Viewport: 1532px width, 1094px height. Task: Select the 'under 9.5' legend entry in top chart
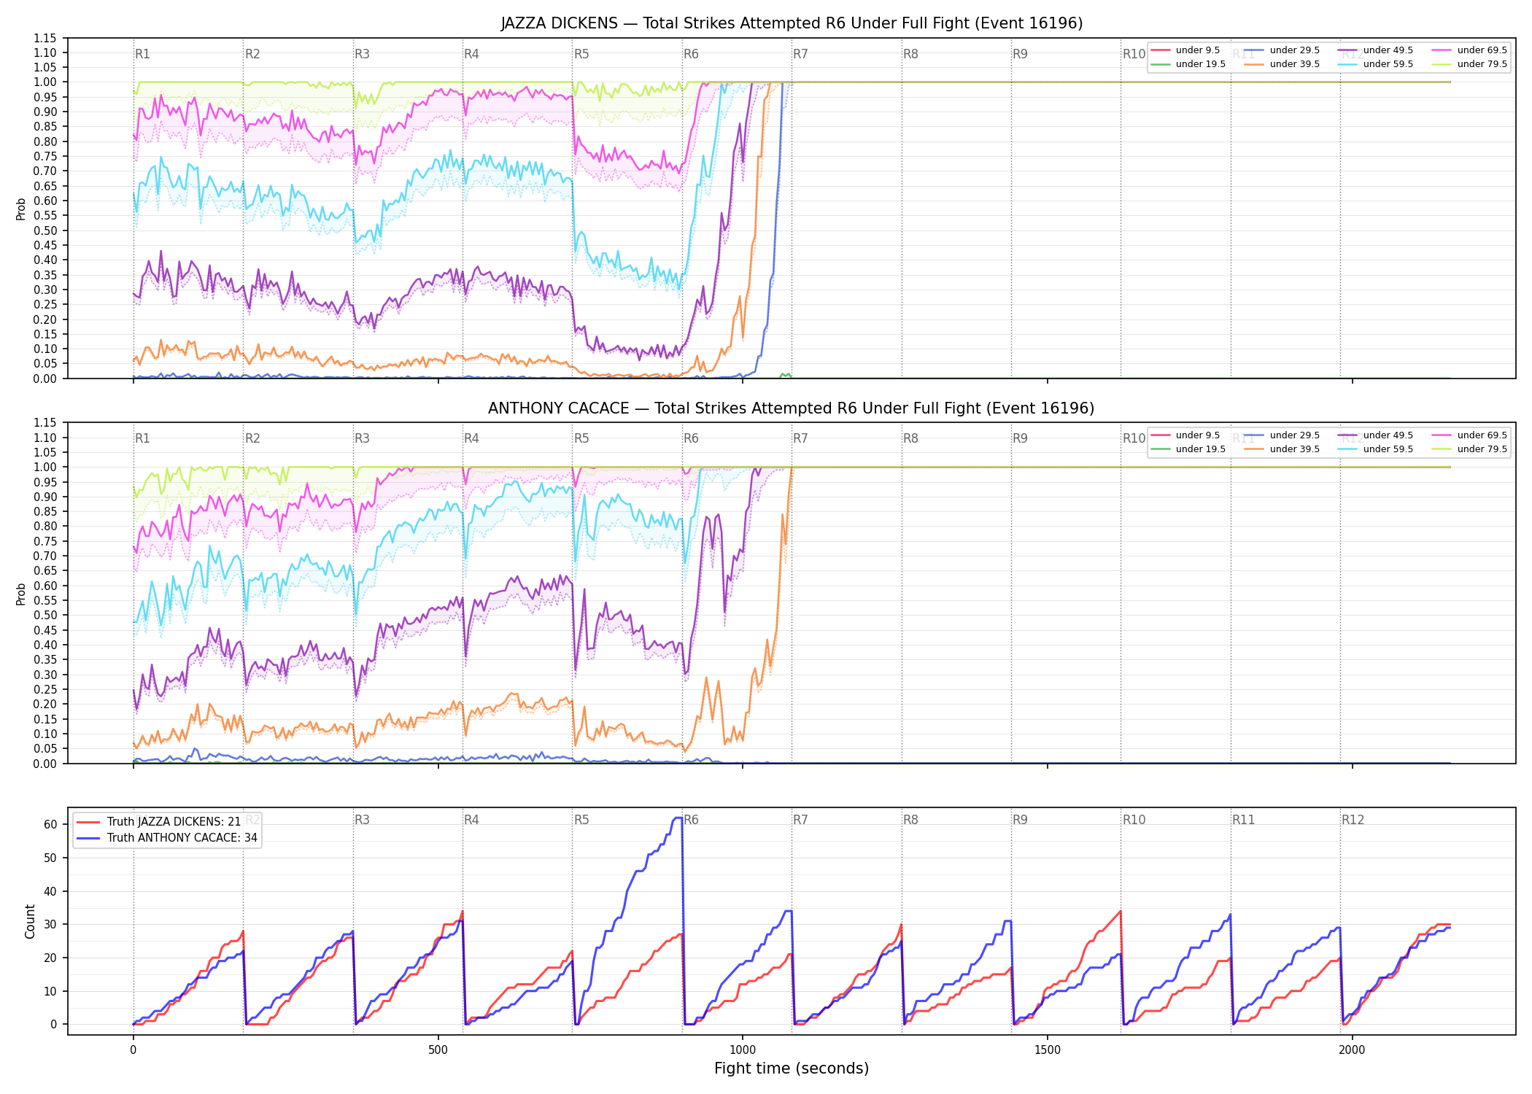1185,50
